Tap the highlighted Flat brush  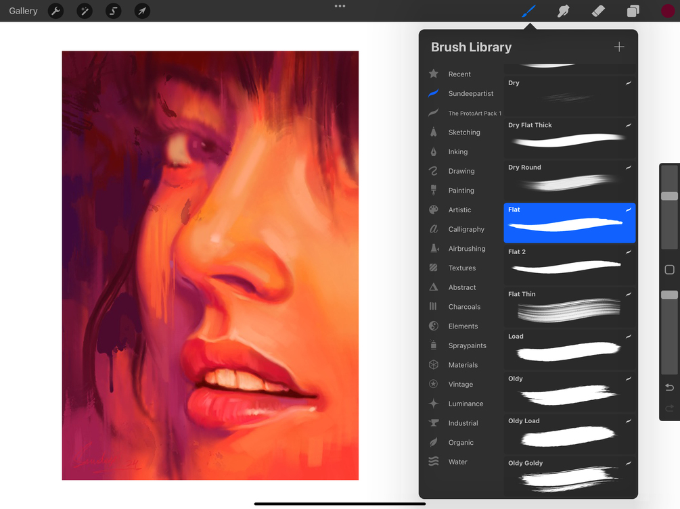click(570, 222)
